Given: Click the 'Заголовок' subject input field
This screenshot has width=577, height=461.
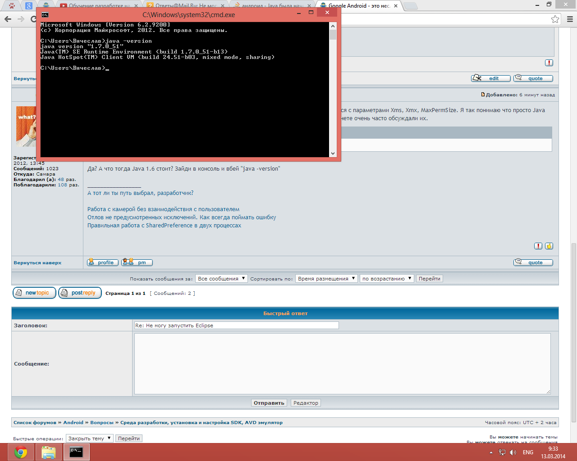Looking at the screenshot, I should pyautogui.click(x=236, y=325).
